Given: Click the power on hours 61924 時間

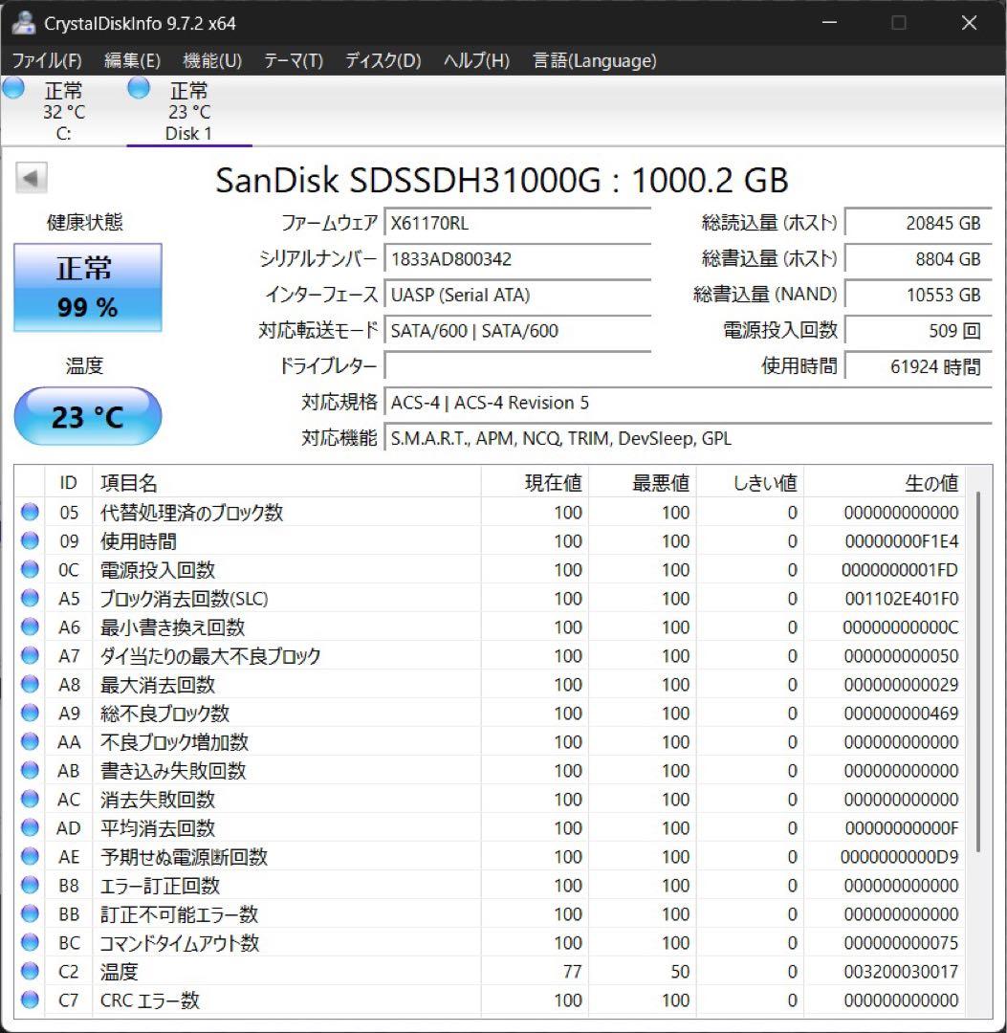Looking at the screenshot, I should click(918, 366).
